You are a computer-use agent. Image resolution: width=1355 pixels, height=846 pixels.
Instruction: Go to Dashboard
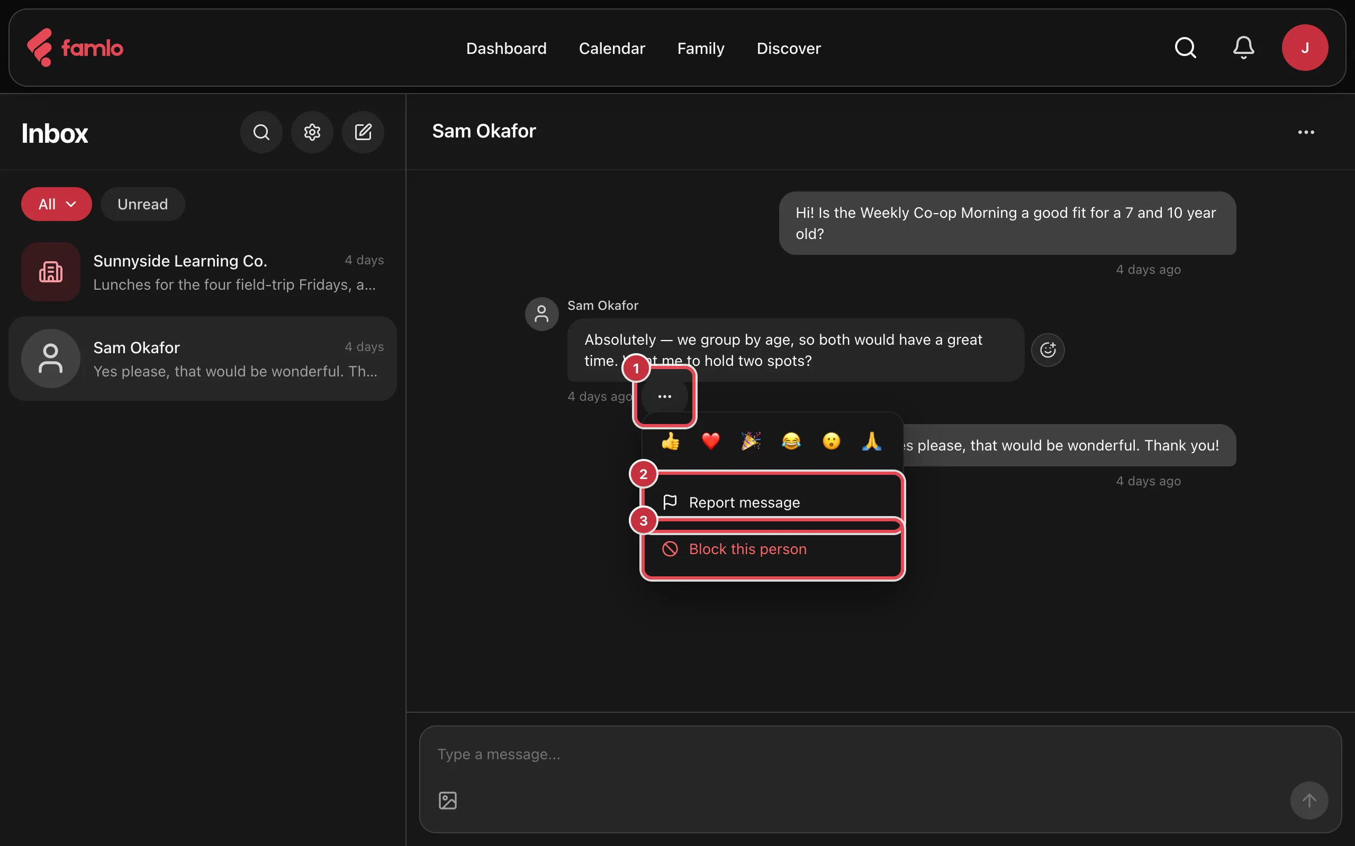[x=506, y=48]
